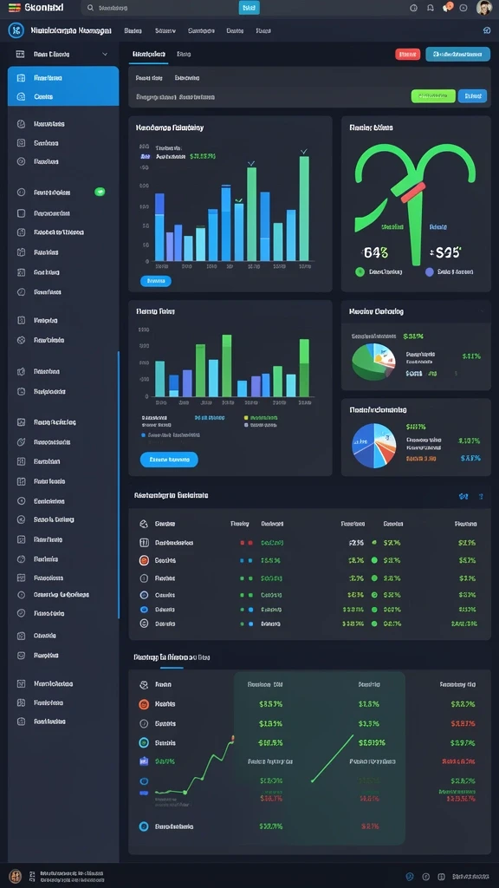Open the chat icon with the orange badge
The height and width of the screenshot is (888, 499).
pyautogui.click(x=447, y=7)
